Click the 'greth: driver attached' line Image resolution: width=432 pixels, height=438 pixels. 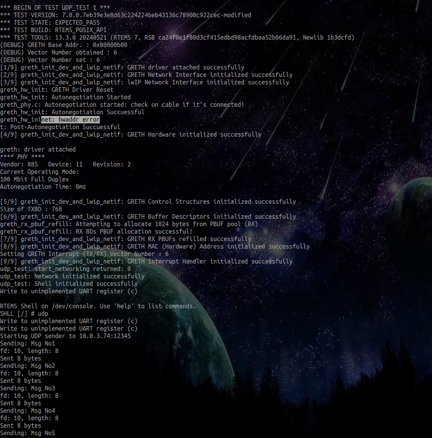click(x=38, y=149)
